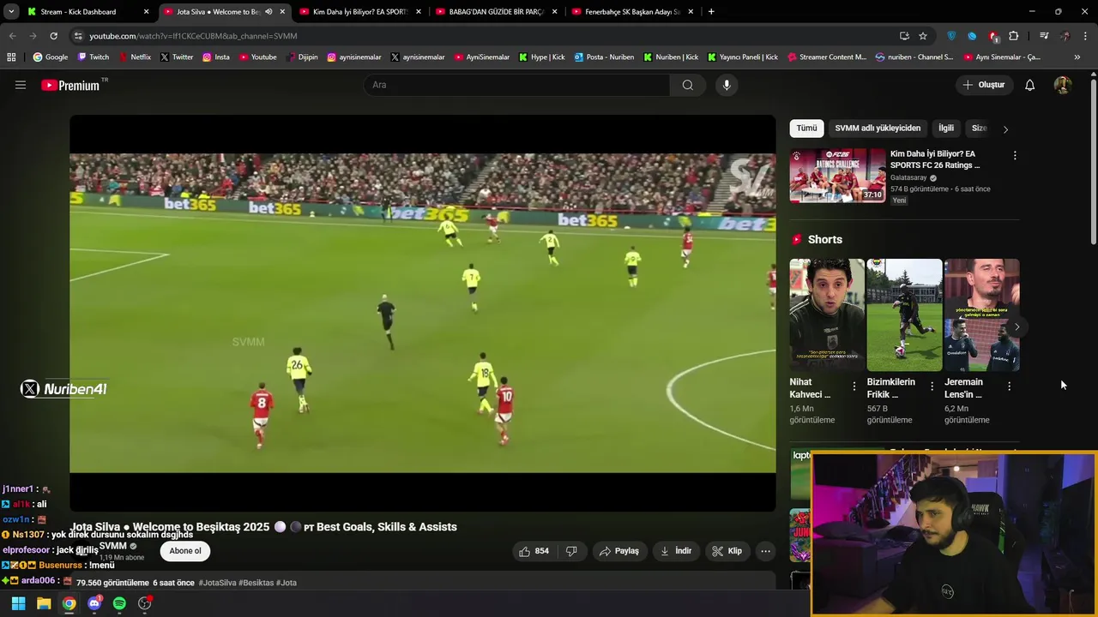Open the Twitch bookmark
This screenshot has height=617, width=1098.
[93, 57]
